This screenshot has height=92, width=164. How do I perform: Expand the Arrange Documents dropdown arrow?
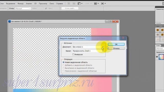[98, 4]
